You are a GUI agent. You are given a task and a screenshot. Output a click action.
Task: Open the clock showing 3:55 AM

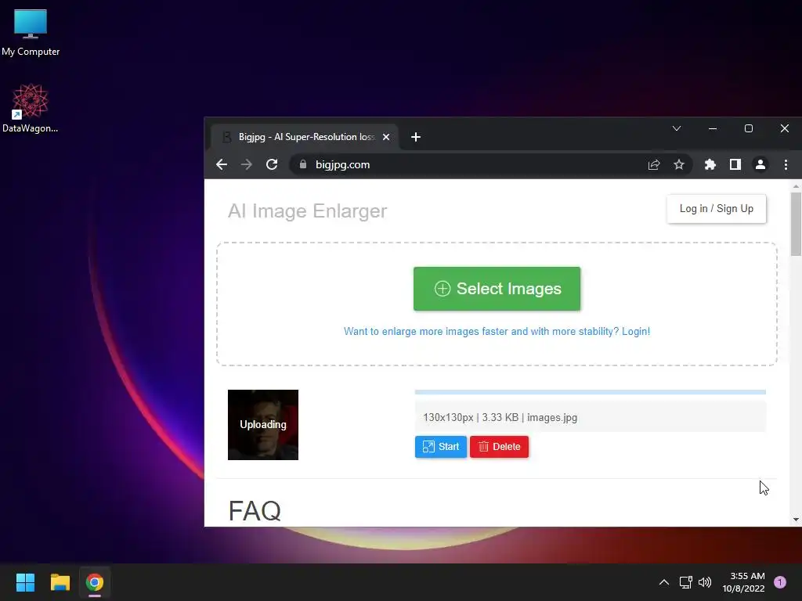pyautogui.click(x=744, y=582)
